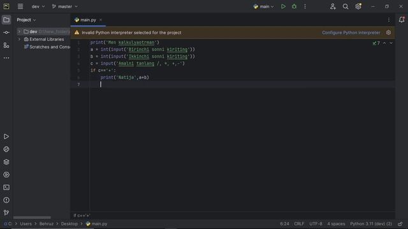Screen dimensions: 408x229
Task: Go to next highlighted problem arrow
Action: coord(391,43)
